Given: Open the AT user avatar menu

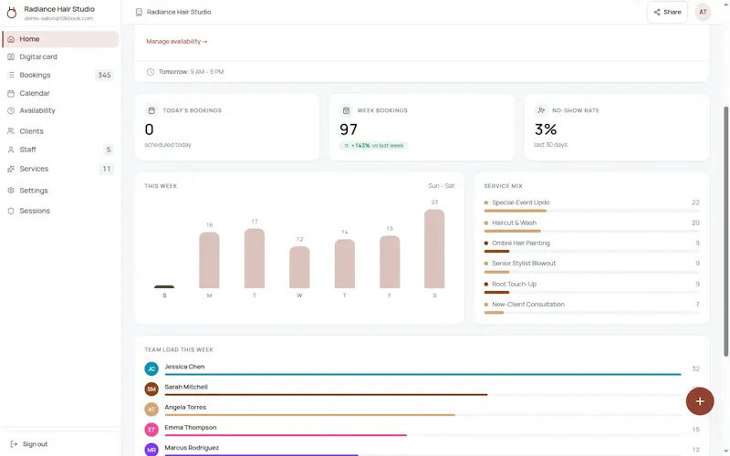Looking at the screenshot, I should pyautogui.click(x=703, y=12).
